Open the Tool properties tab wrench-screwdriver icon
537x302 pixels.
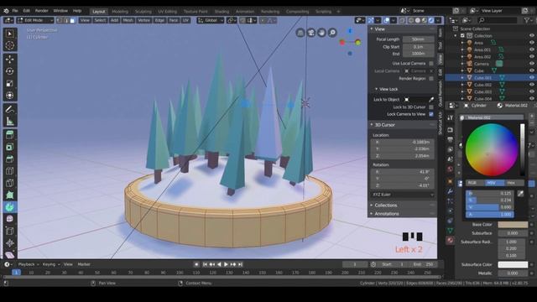450,117
